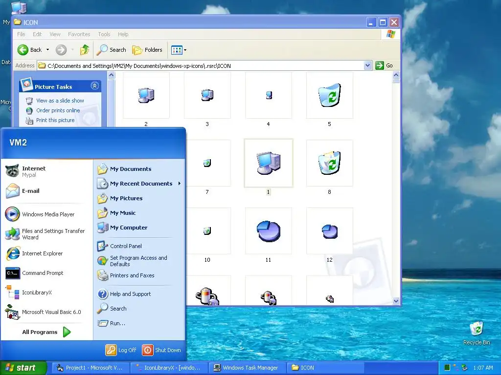Open E-mail from Start menu

(46, 191)
